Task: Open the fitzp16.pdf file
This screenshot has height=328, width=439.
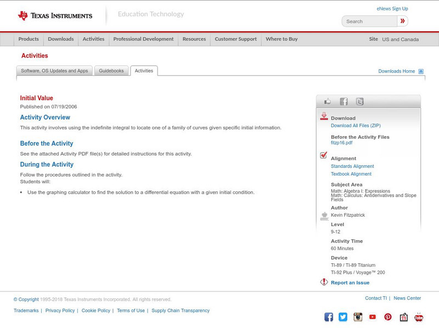Action: [x=341, y=143]
